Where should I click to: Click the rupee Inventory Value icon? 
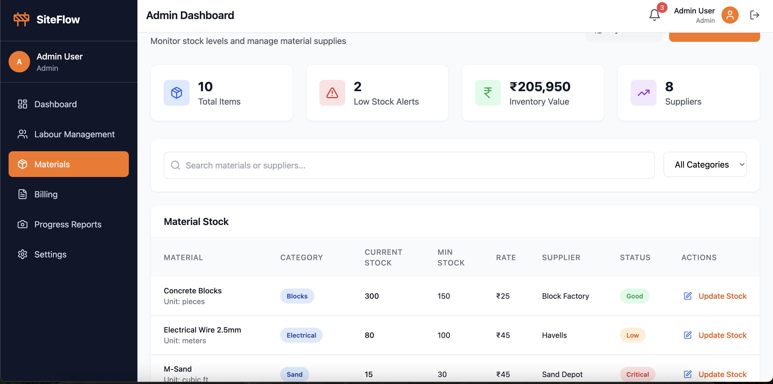[488, 93]
